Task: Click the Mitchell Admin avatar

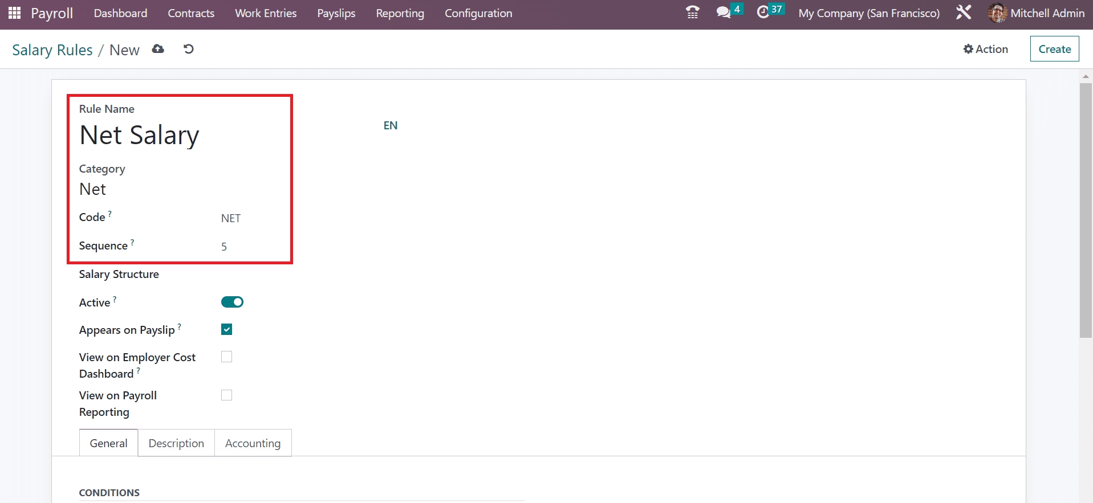Action: tap(997, 13)
